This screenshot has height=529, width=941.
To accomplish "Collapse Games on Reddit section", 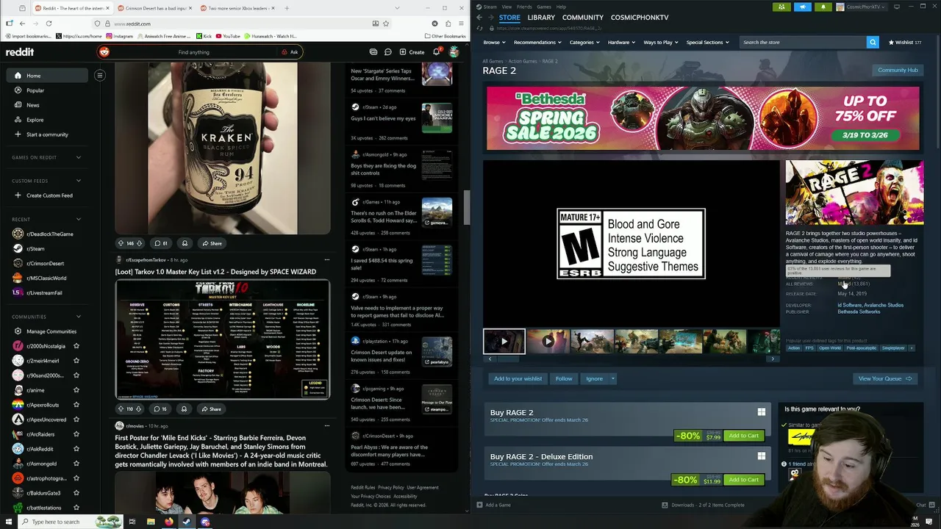I will (x=79, y=157).
